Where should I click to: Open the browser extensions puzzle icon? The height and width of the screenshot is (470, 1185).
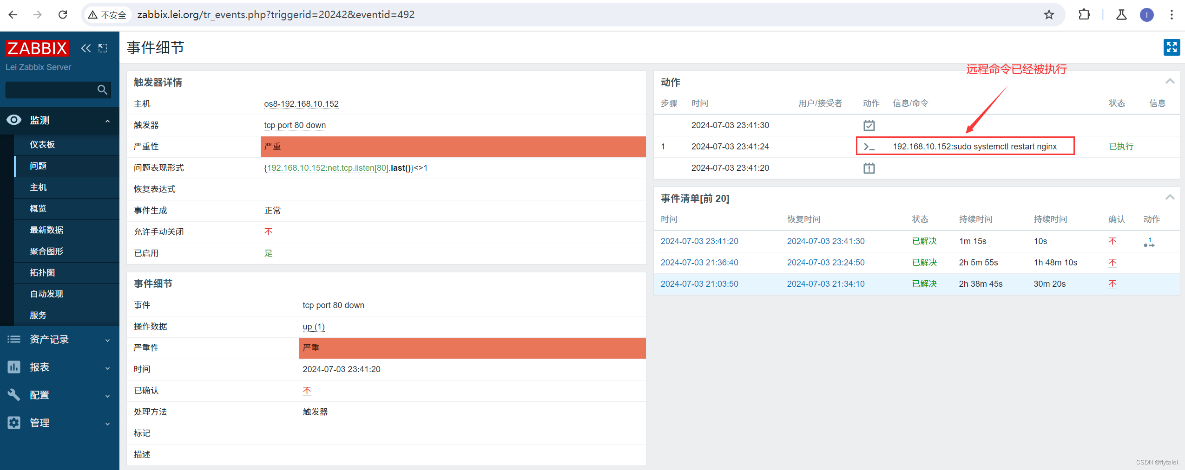tap(1084, 15)
